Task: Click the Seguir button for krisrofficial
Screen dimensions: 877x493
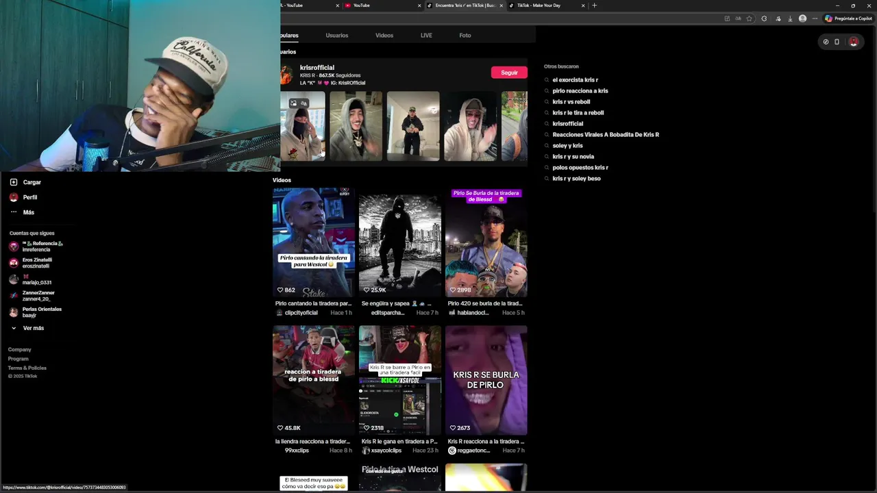Action: (x=509, y=73)
